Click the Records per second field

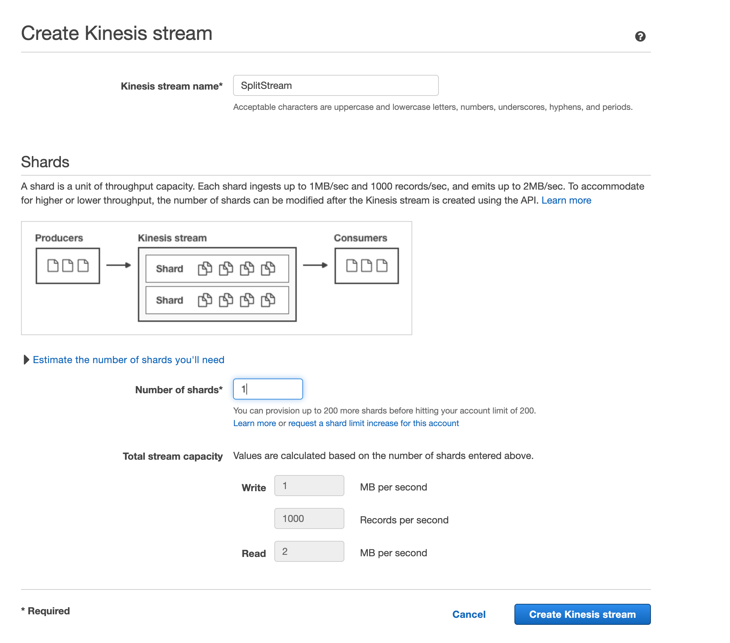309,518
